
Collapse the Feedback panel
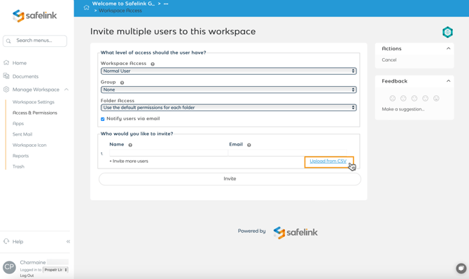(449, 81)
